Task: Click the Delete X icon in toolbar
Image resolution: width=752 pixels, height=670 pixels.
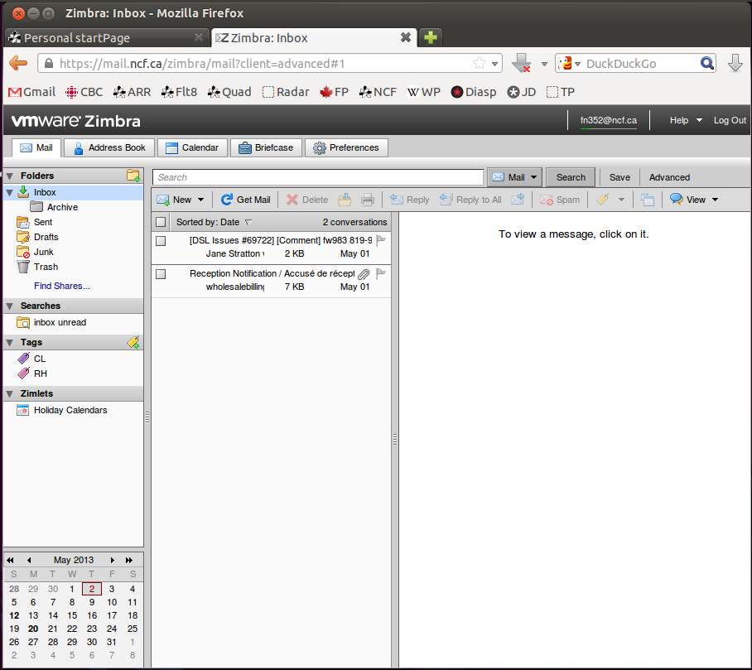Action: [292, 200]
